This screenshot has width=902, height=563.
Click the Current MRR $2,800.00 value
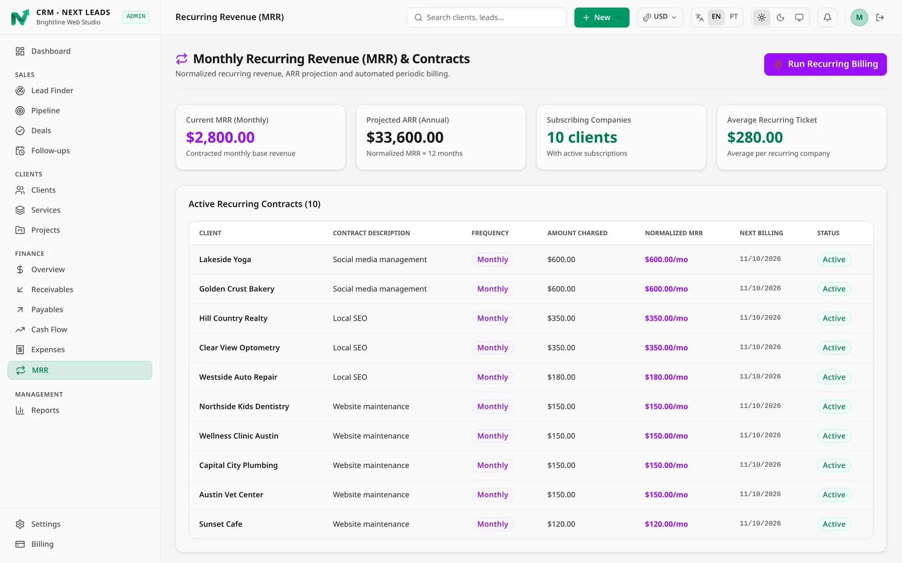coord(220,137)
